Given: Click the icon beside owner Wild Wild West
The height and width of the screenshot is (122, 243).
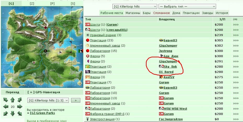Looking at the screenshot, I should 161,109.
